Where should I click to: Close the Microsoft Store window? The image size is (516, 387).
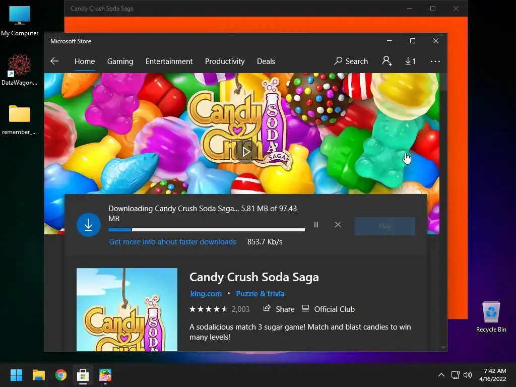(436, 41)
